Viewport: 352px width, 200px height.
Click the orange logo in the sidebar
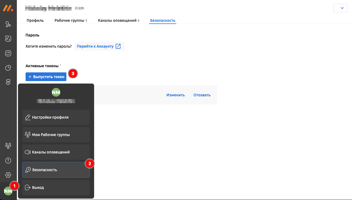coord(8,8)
